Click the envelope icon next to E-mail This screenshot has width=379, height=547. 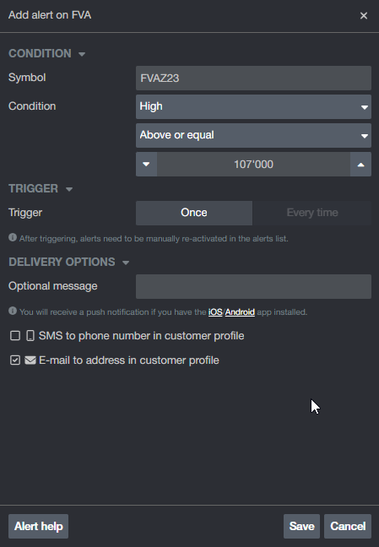(x=30, y=360)
